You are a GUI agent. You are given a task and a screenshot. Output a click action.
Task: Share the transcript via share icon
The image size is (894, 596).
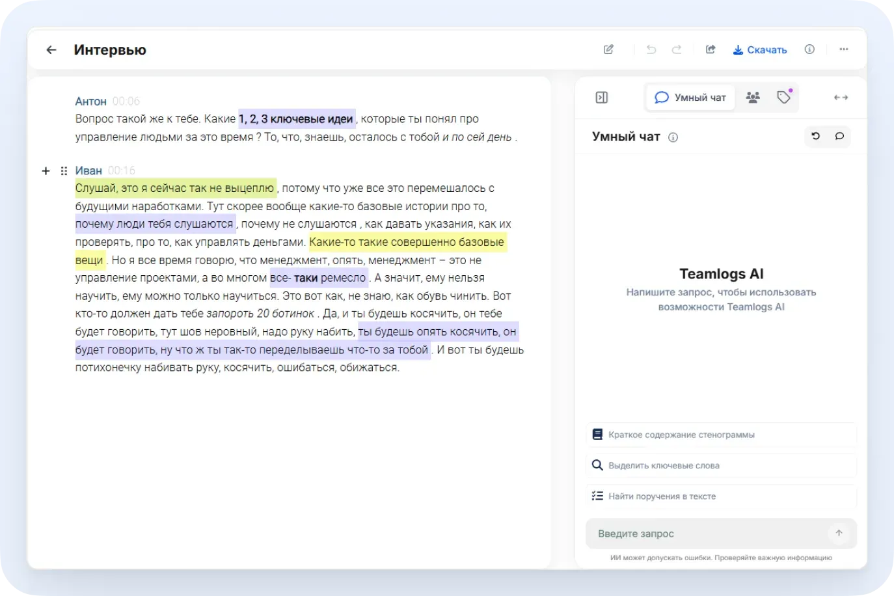tap(711, 49)
